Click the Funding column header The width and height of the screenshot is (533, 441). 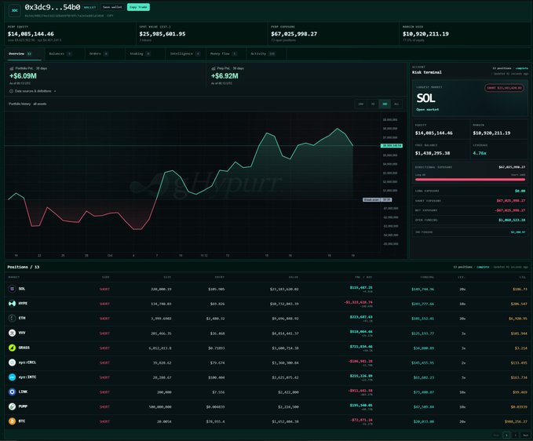click(x=427, y=277)
